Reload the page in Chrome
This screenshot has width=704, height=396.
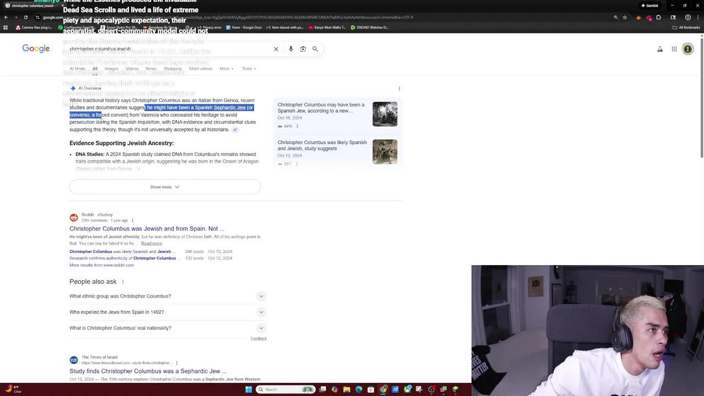[25, 17]
